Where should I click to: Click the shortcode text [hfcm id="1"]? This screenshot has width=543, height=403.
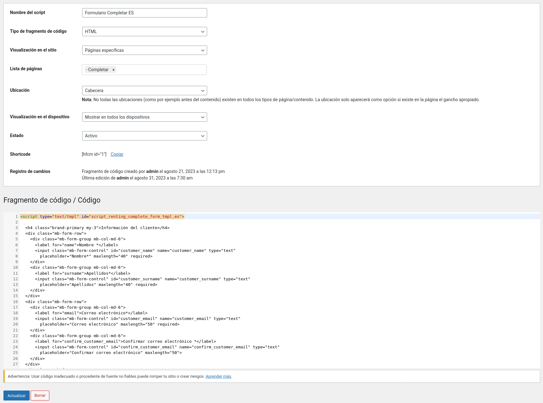[94, 154]
